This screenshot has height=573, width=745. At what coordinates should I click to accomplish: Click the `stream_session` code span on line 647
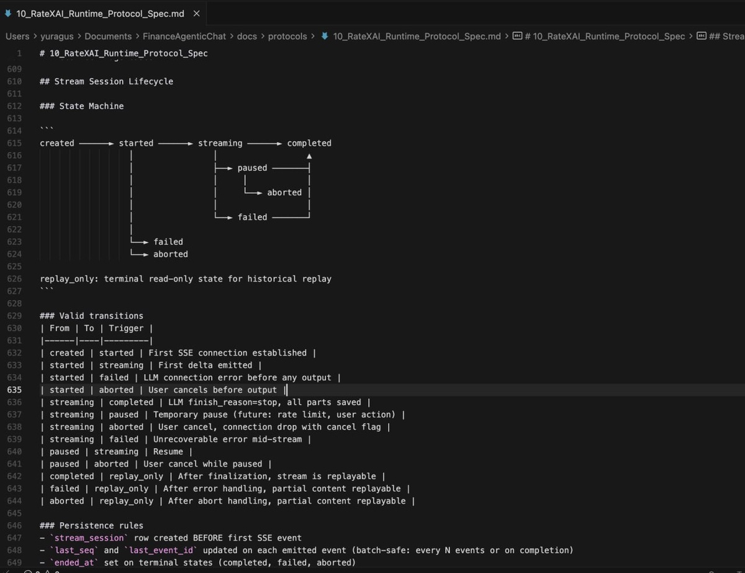point(89,538)
